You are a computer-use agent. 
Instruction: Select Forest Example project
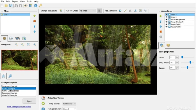19,88
